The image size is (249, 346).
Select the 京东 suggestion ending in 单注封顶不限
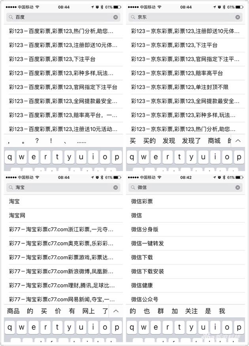[x=185, y=87]
